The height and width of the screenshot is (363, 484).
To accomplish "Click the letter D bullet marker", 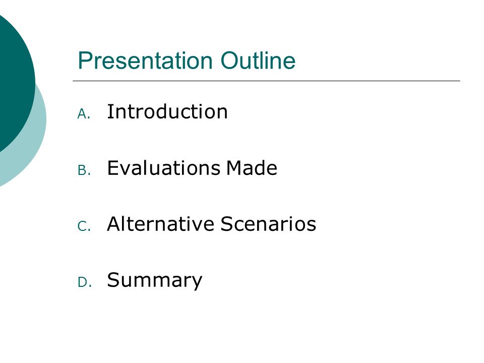I will point(84,282).
